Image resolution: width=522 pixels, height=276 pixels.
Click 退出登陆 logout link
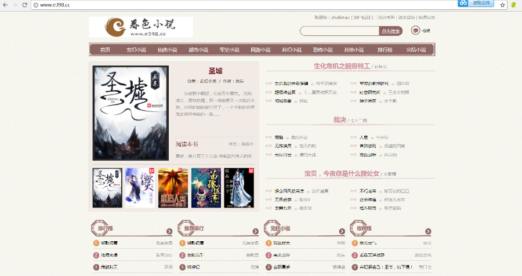click(x=407, y=17)
